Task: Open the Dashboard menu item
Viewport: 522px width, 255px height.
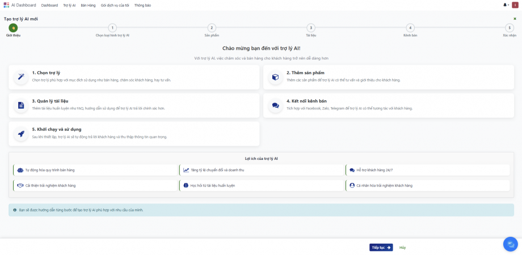Action: (x=49, y=5)
